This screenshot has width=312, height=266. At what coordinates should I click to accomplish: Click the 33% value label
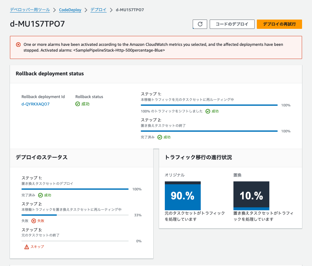point(138,215)
